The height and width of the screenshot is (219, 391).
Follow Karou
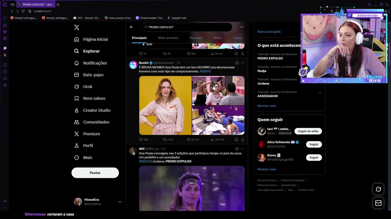click(x=314, y=158)
